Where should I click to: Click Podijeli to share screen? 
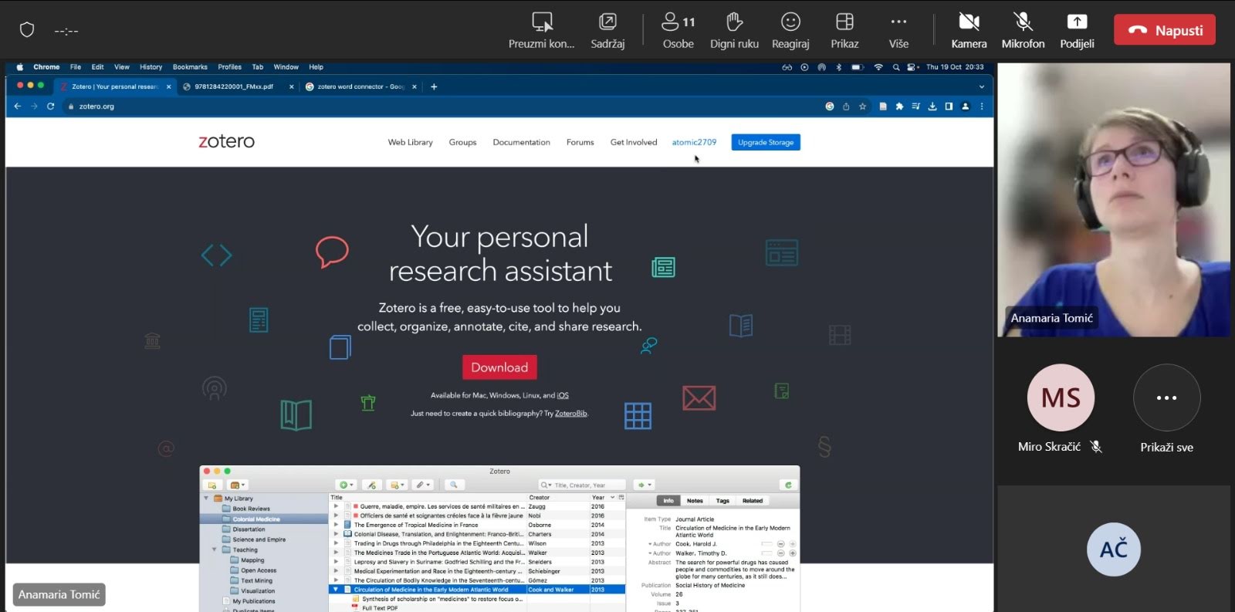coord(1077,31)
